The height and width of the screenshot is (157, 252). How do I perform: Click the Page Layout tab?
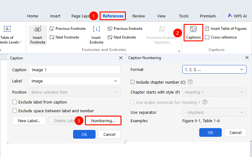point(80,16)
